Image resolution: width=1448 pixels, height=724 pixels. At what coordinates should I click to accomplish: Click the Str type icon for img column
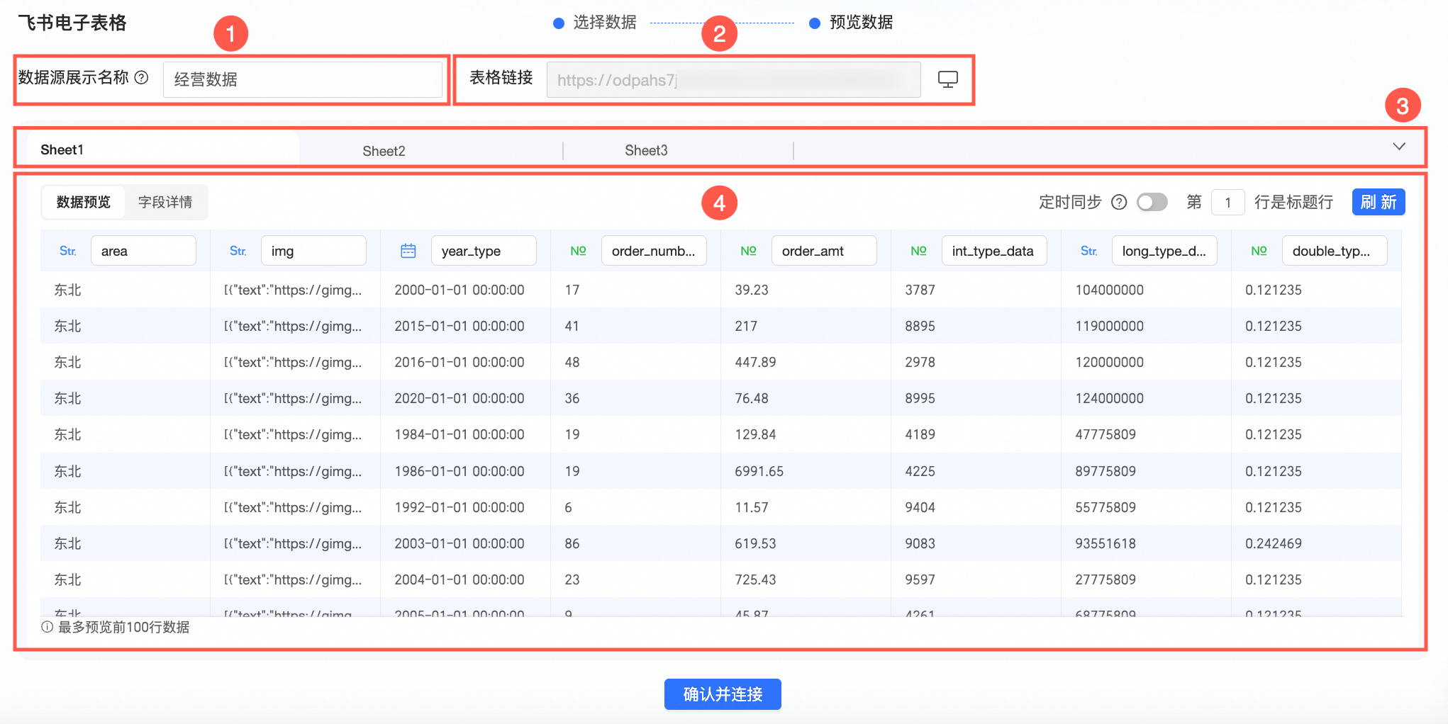(238, 251)
